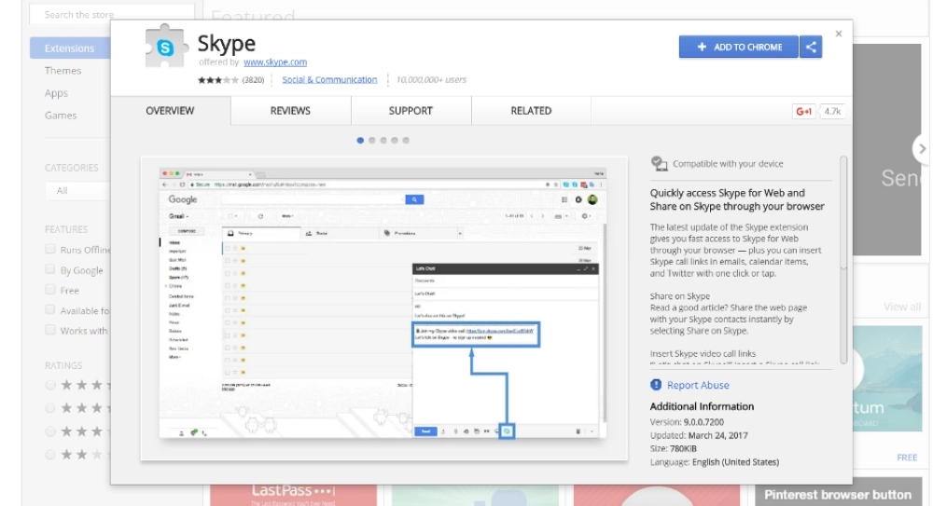Click the next arrow on featured carousel

coord(921,148)
